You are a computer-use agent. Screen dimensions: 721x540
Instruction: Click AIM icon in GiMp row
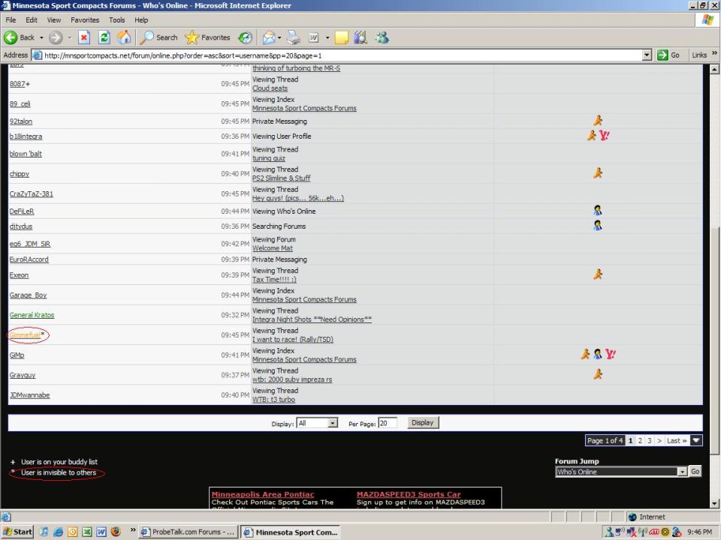585,354
